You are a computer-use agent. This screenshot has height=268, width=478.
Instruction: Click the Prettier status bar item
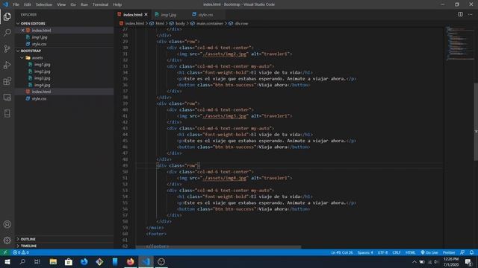click(x=449, y=252)
